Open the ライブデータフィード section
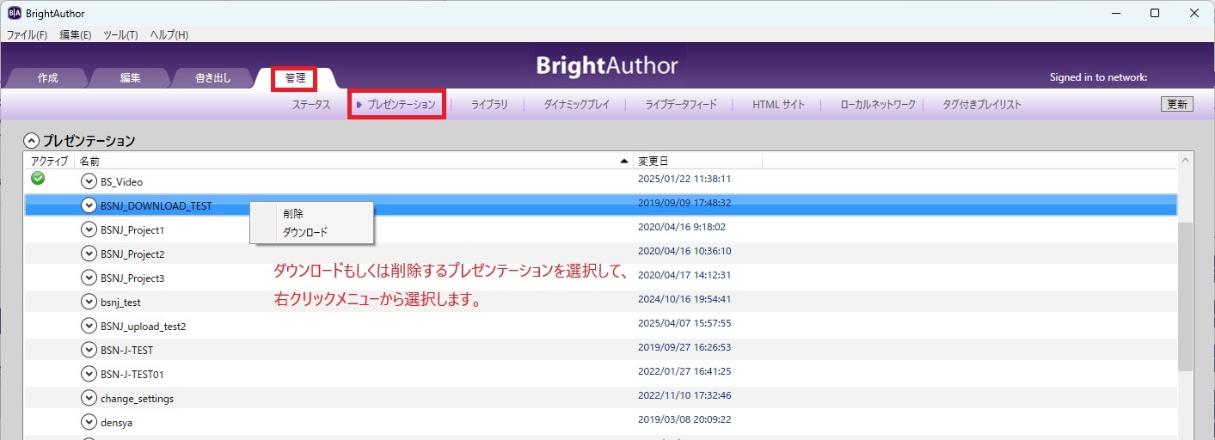This screenshot has width=1215, height=440. (x=681, y=105)
